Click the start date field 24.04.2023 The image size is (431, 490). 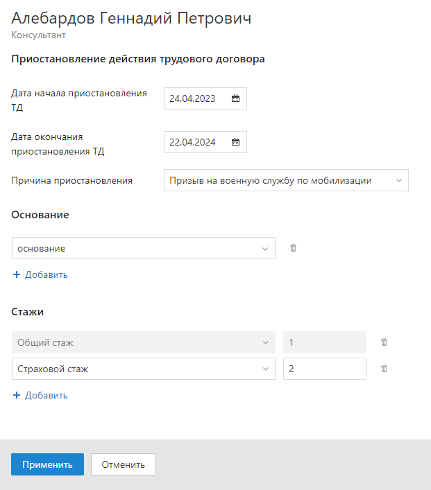pyautogui.click(x=205, y=98)
